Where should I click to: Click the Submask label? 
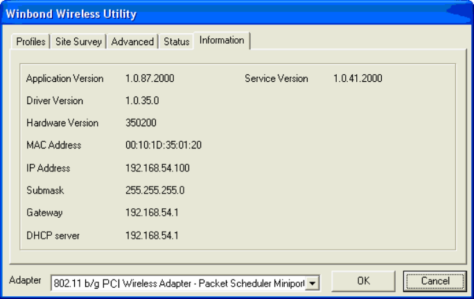45,190
